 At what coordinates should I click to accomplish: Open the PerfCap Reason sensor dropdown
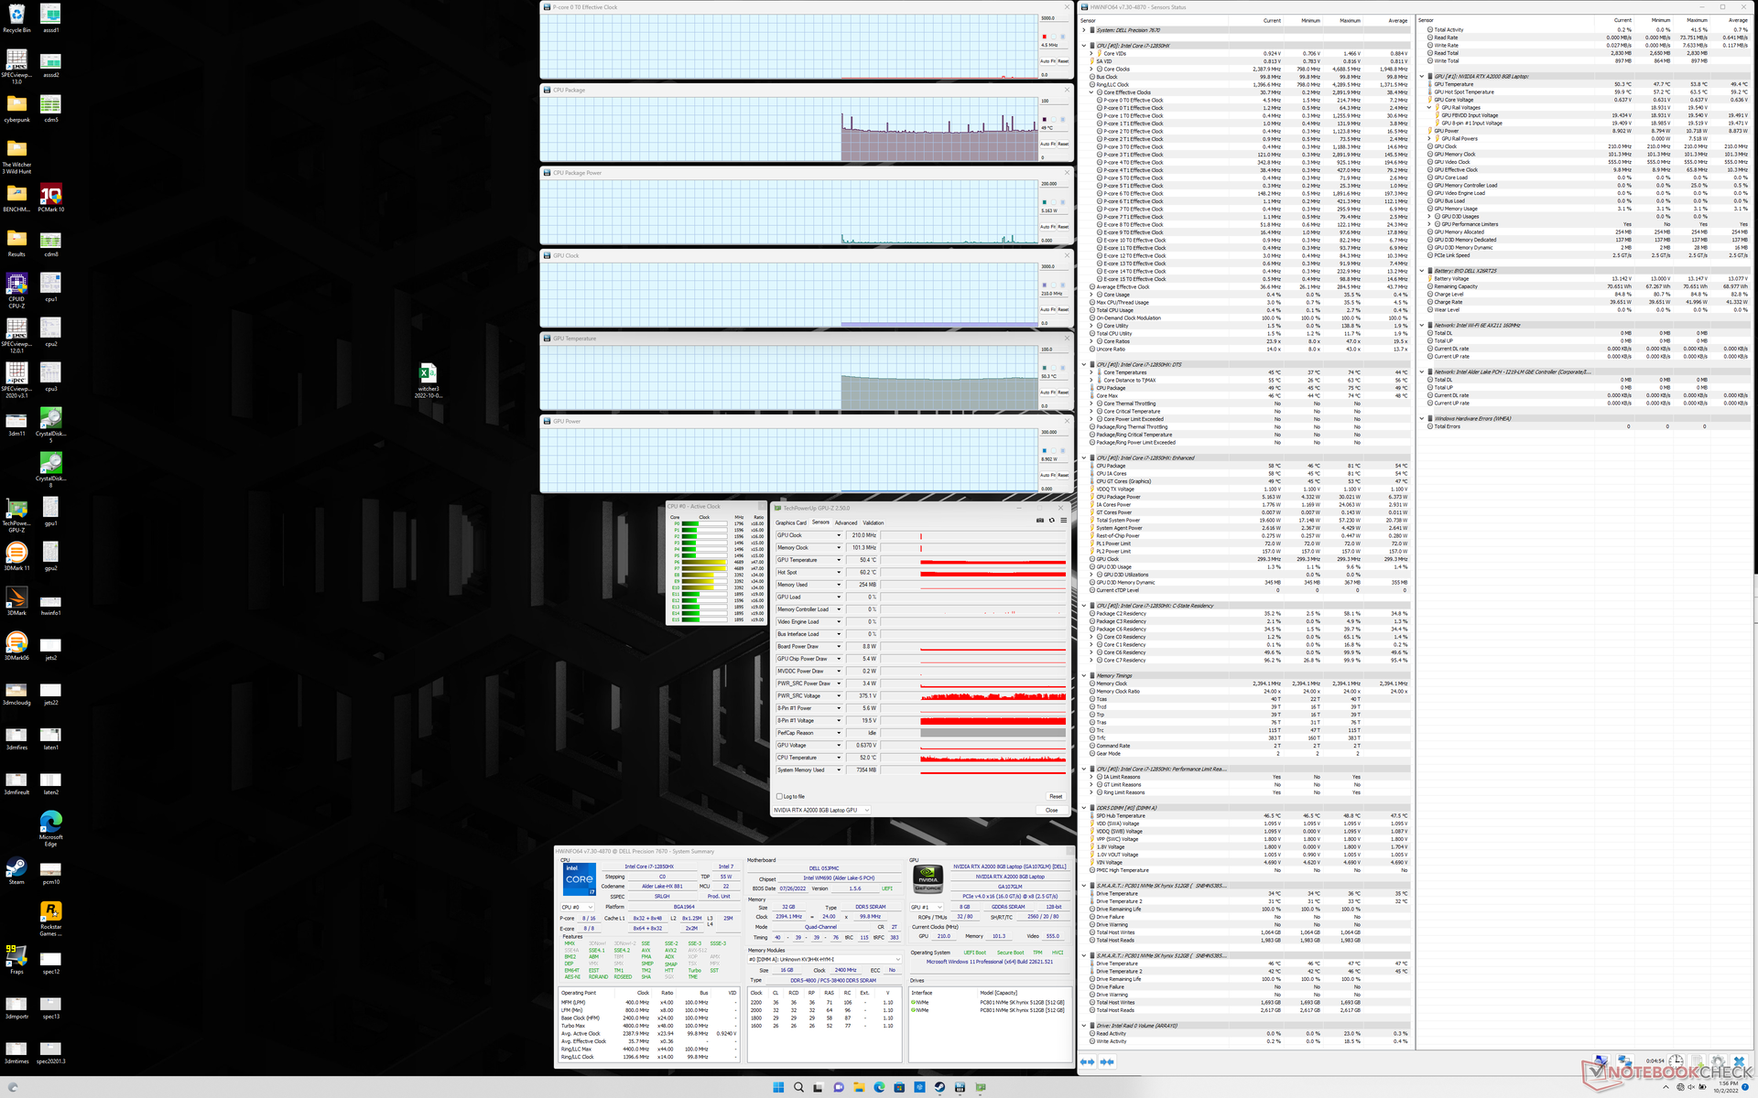tap(838, 733)
